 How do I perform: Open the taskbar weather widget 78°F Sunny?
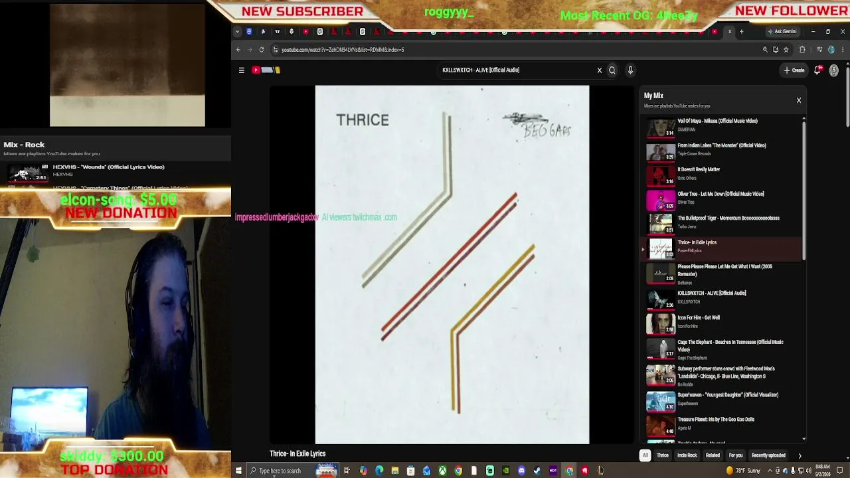744,471
